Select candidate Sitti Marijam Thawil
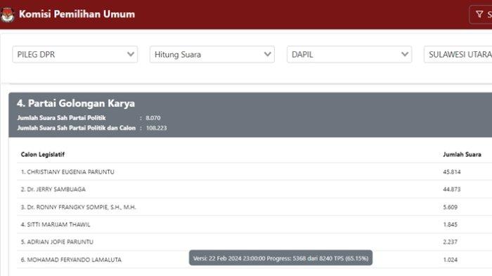Image resolution: width=492 pixels, height=276 pixels. tap(56, 225)
